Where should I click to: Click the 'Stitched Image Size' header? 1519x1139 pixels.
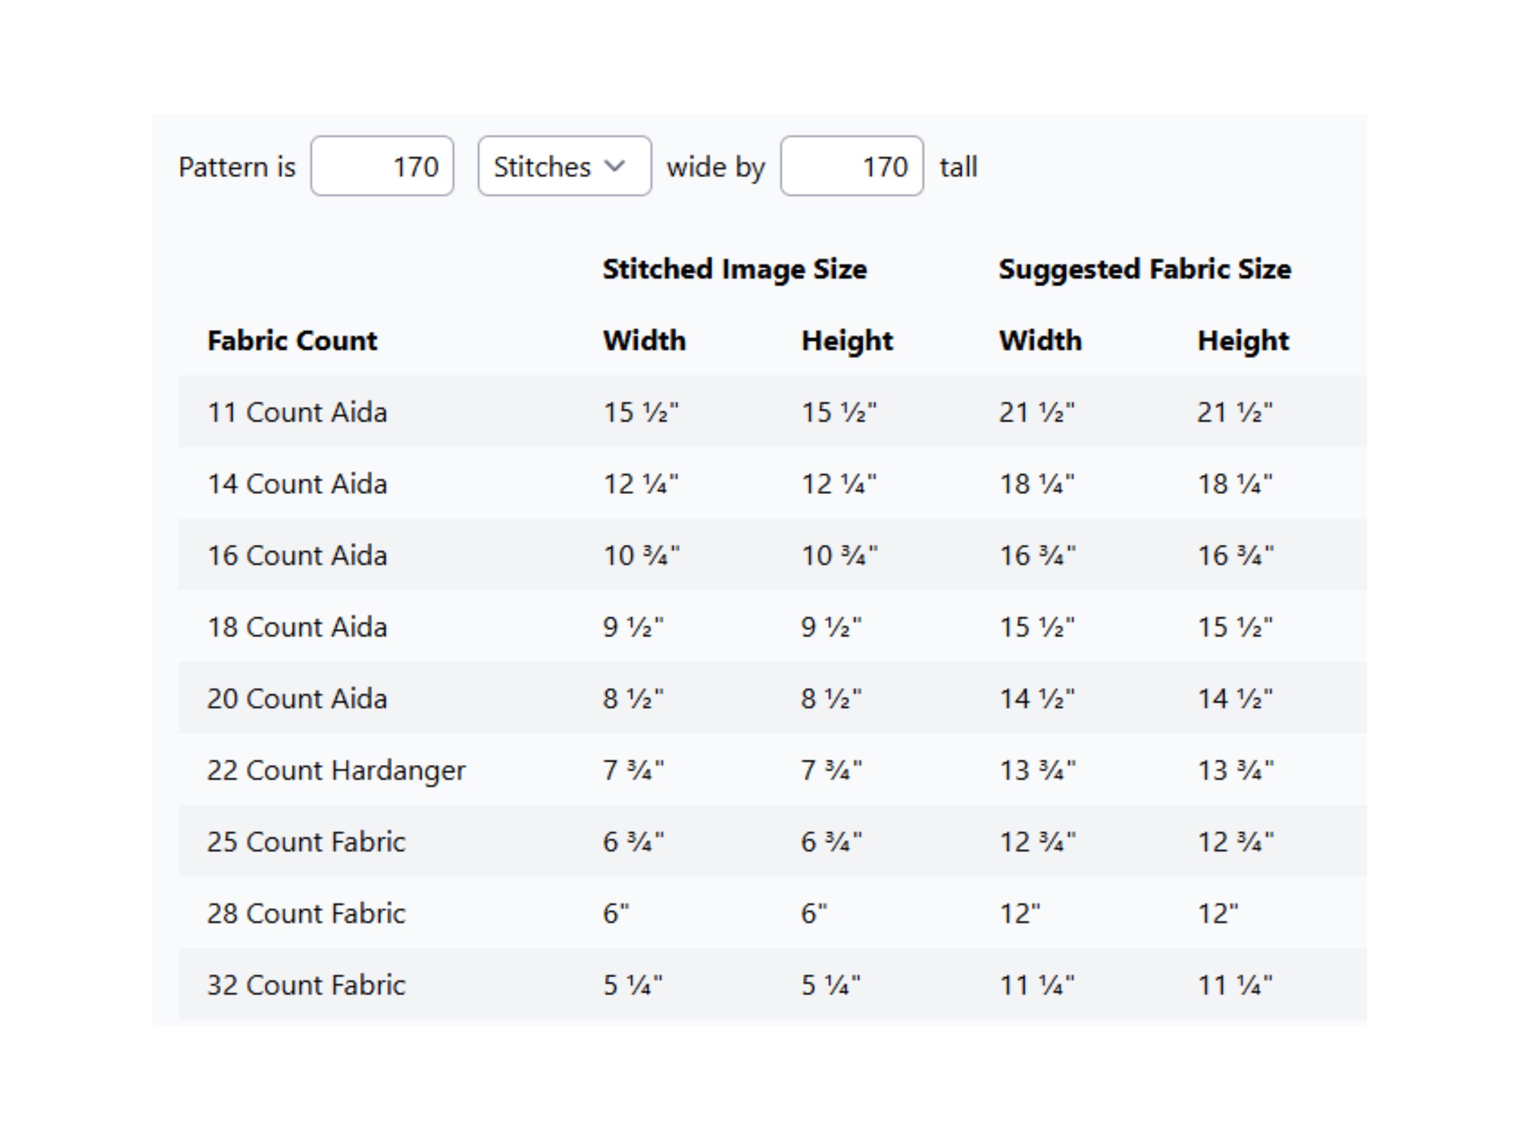(x=735, y=269)
